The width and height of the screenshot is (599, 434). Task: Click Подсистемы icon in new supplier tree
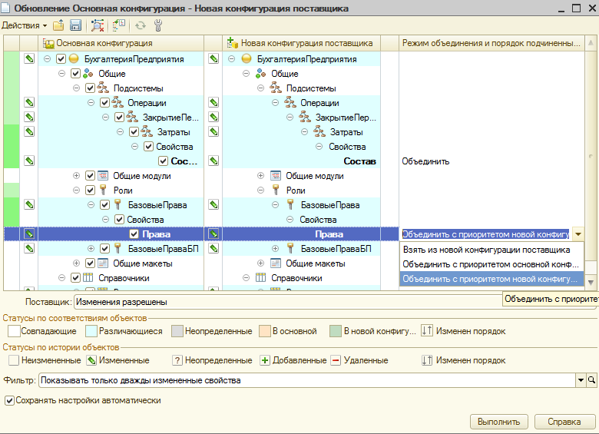tap(276, 88)
